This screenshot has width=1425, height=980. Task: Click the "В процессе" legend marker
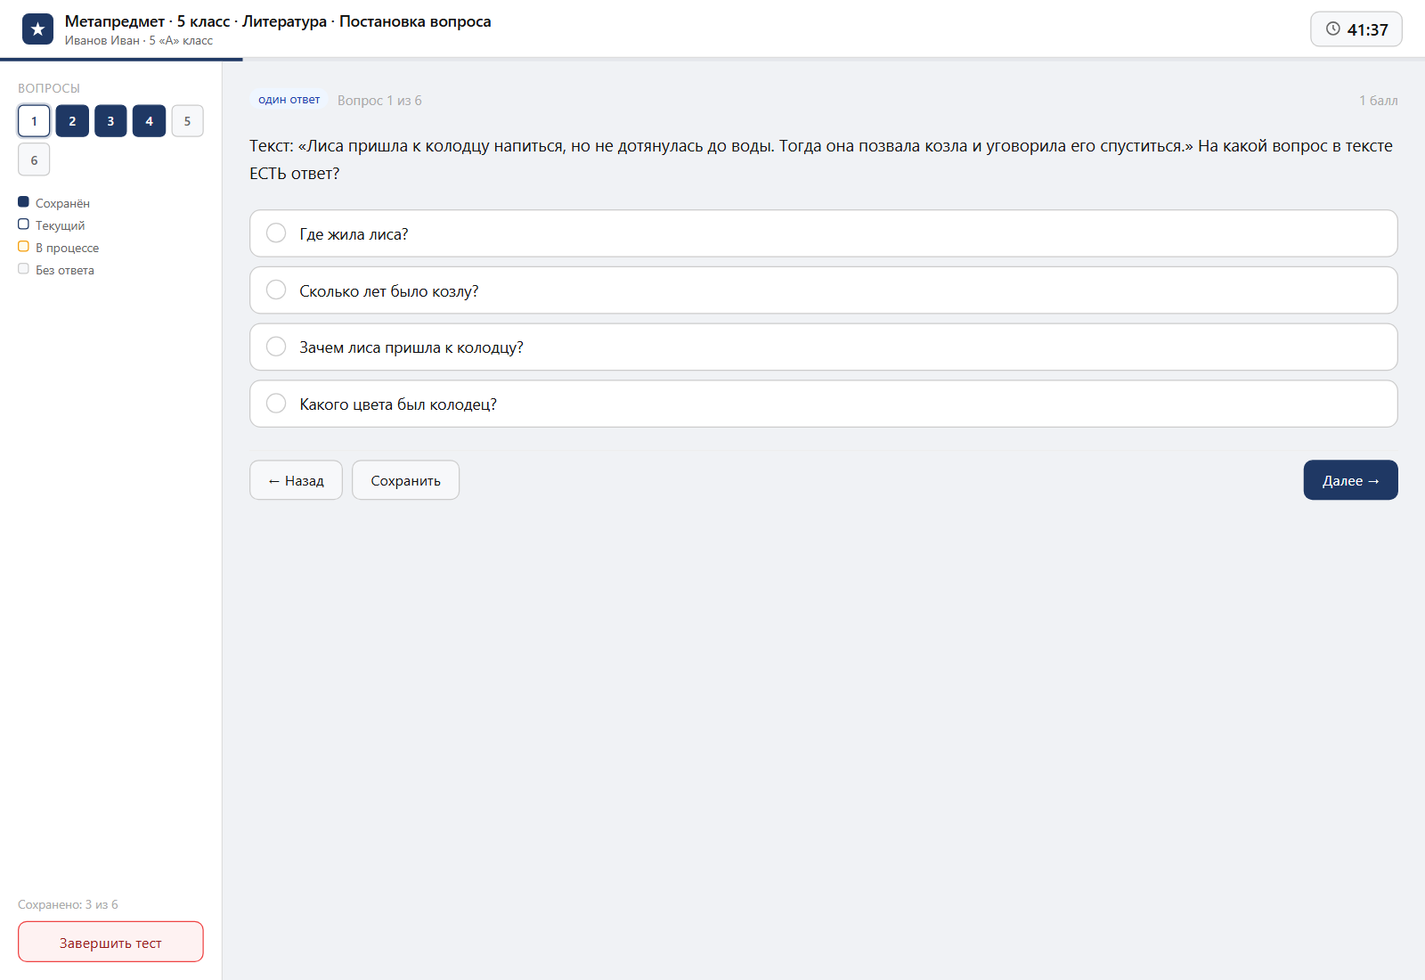(x=23, y=247)
